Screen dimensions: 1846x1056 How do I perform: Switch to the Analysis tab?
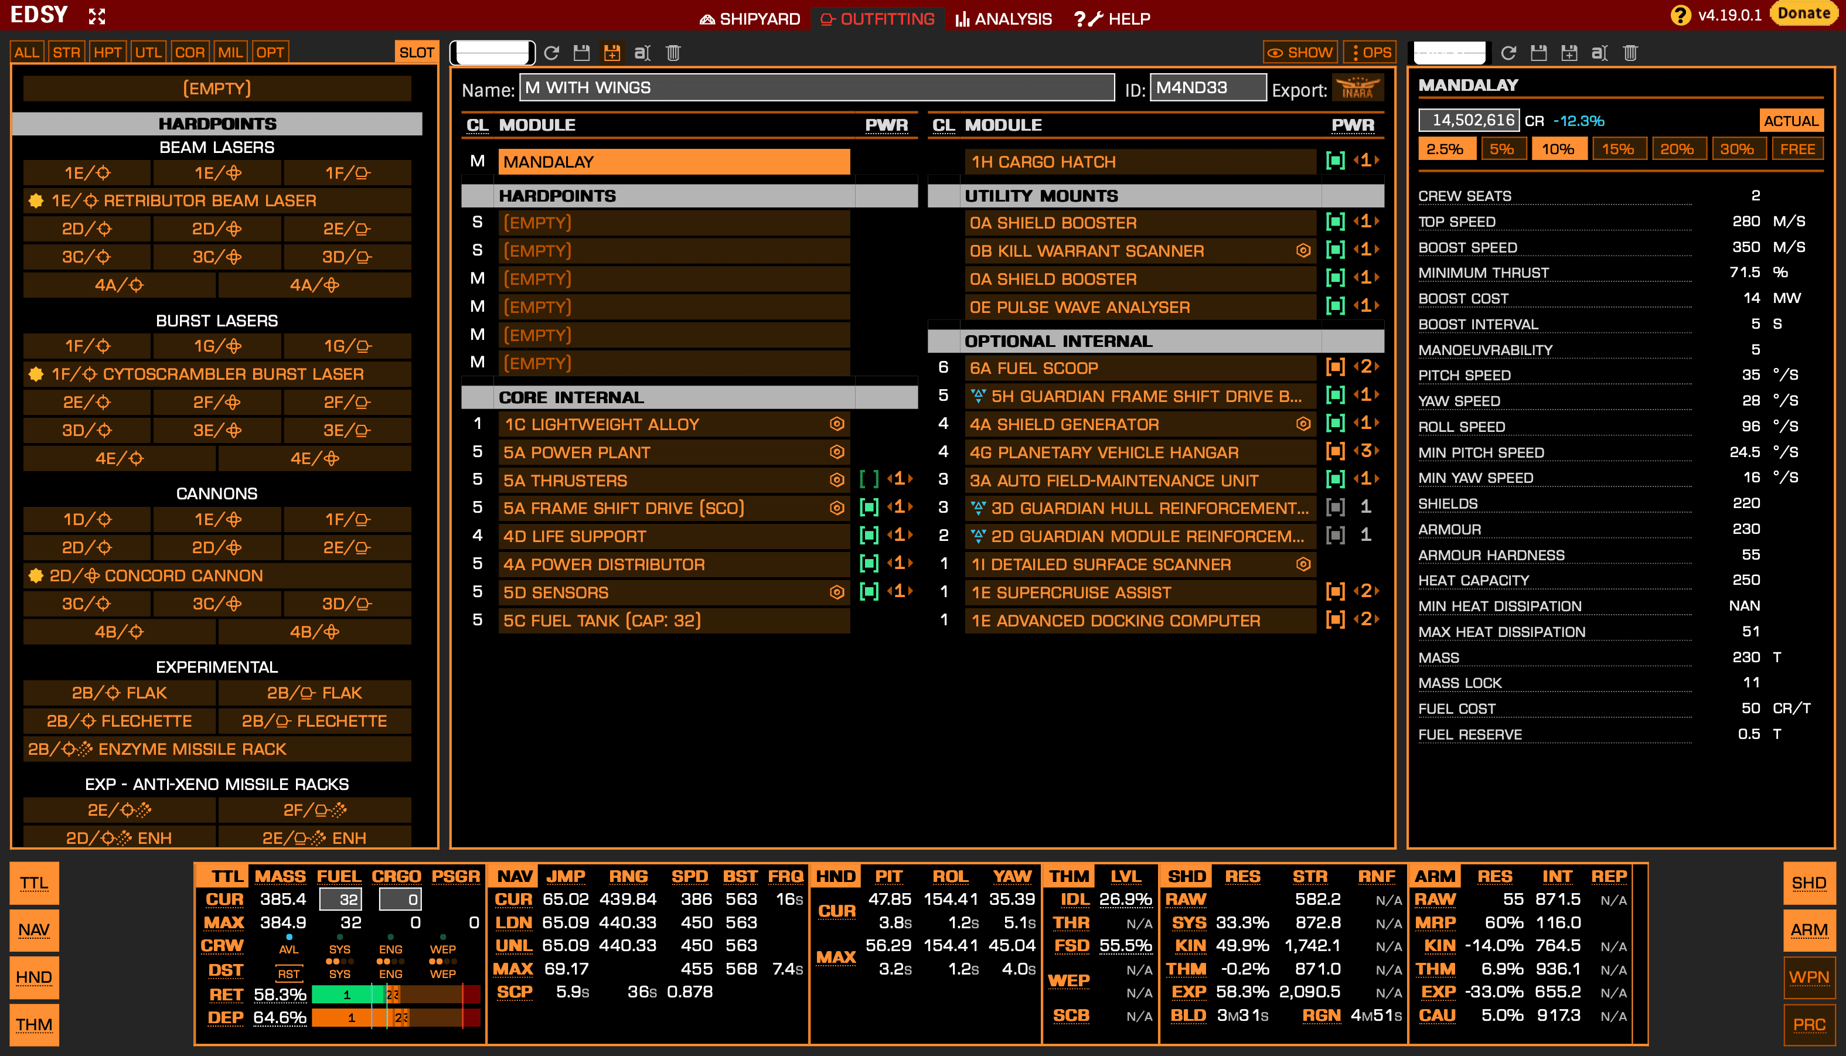coord(1003,19)
